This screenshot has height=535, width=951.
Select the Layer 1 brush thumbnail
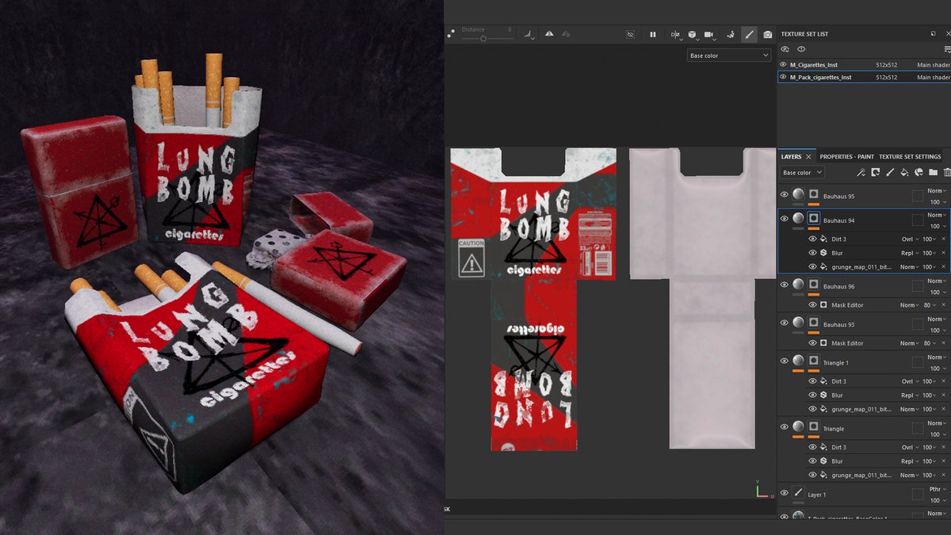coord(798,493)
